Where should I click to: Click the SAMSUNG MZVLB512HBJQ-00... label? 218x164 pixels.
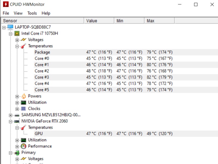(51, 115)
